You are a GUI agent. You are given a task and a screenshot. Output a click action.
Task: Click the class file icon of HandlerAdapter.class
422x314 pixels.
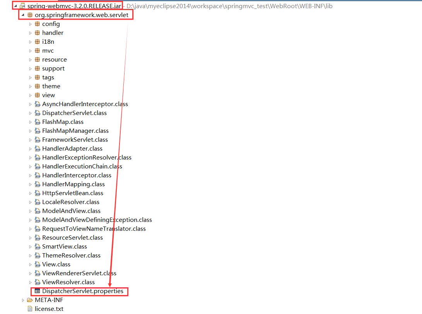[x=38, y=149]
